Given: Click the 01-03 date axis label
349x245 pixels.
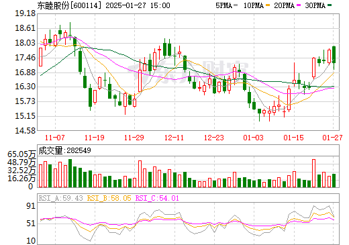Looking at the screenshot, I should (x=254, y=138).
